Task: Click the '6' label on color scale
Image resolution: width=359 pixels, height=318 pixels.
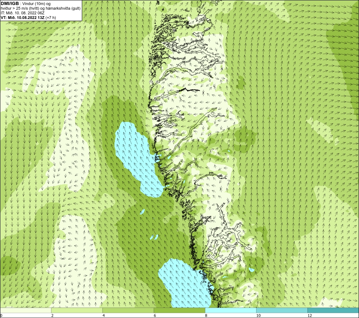Action: coord(155,315)
